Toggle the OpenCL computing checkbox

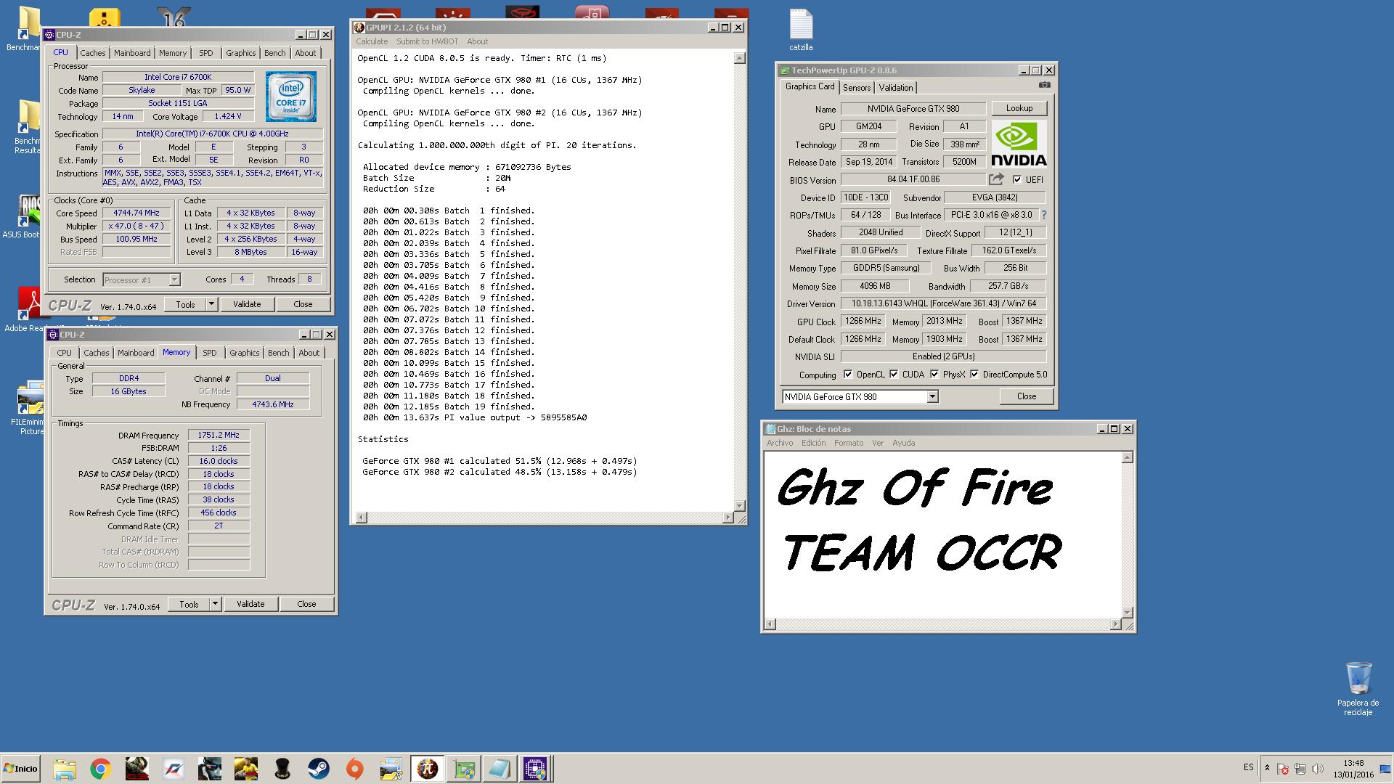[x=848, y=375]
